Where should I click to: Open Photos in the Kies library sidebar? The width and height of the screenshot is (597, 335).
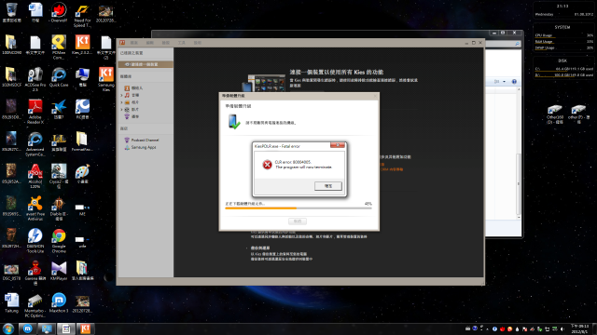[x=132, y=102]
